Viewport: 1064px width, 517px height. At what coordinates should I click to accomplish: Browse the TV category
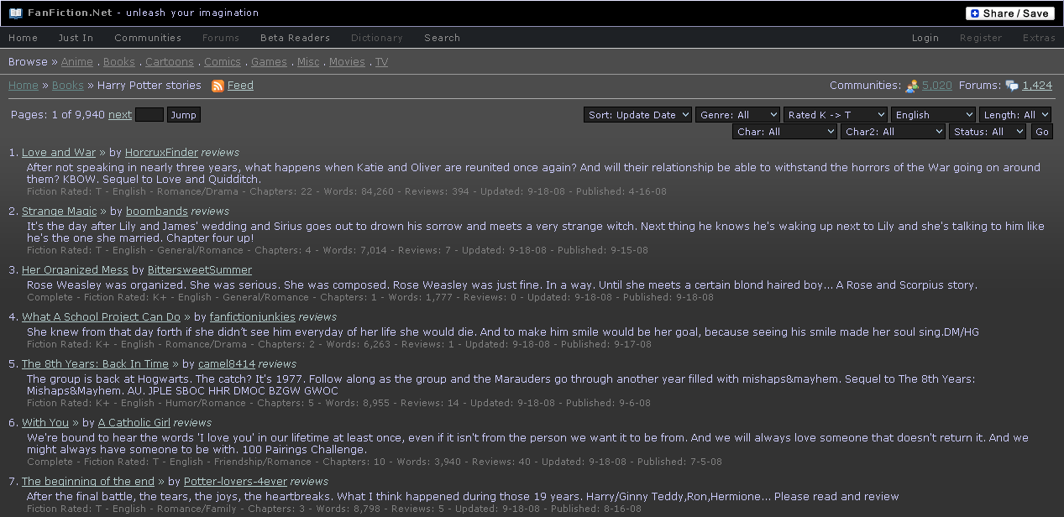point(381,62)
